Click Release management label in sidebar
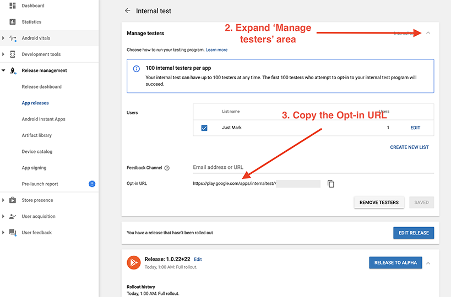Screen dimensions: 451x297 point(44,70)
